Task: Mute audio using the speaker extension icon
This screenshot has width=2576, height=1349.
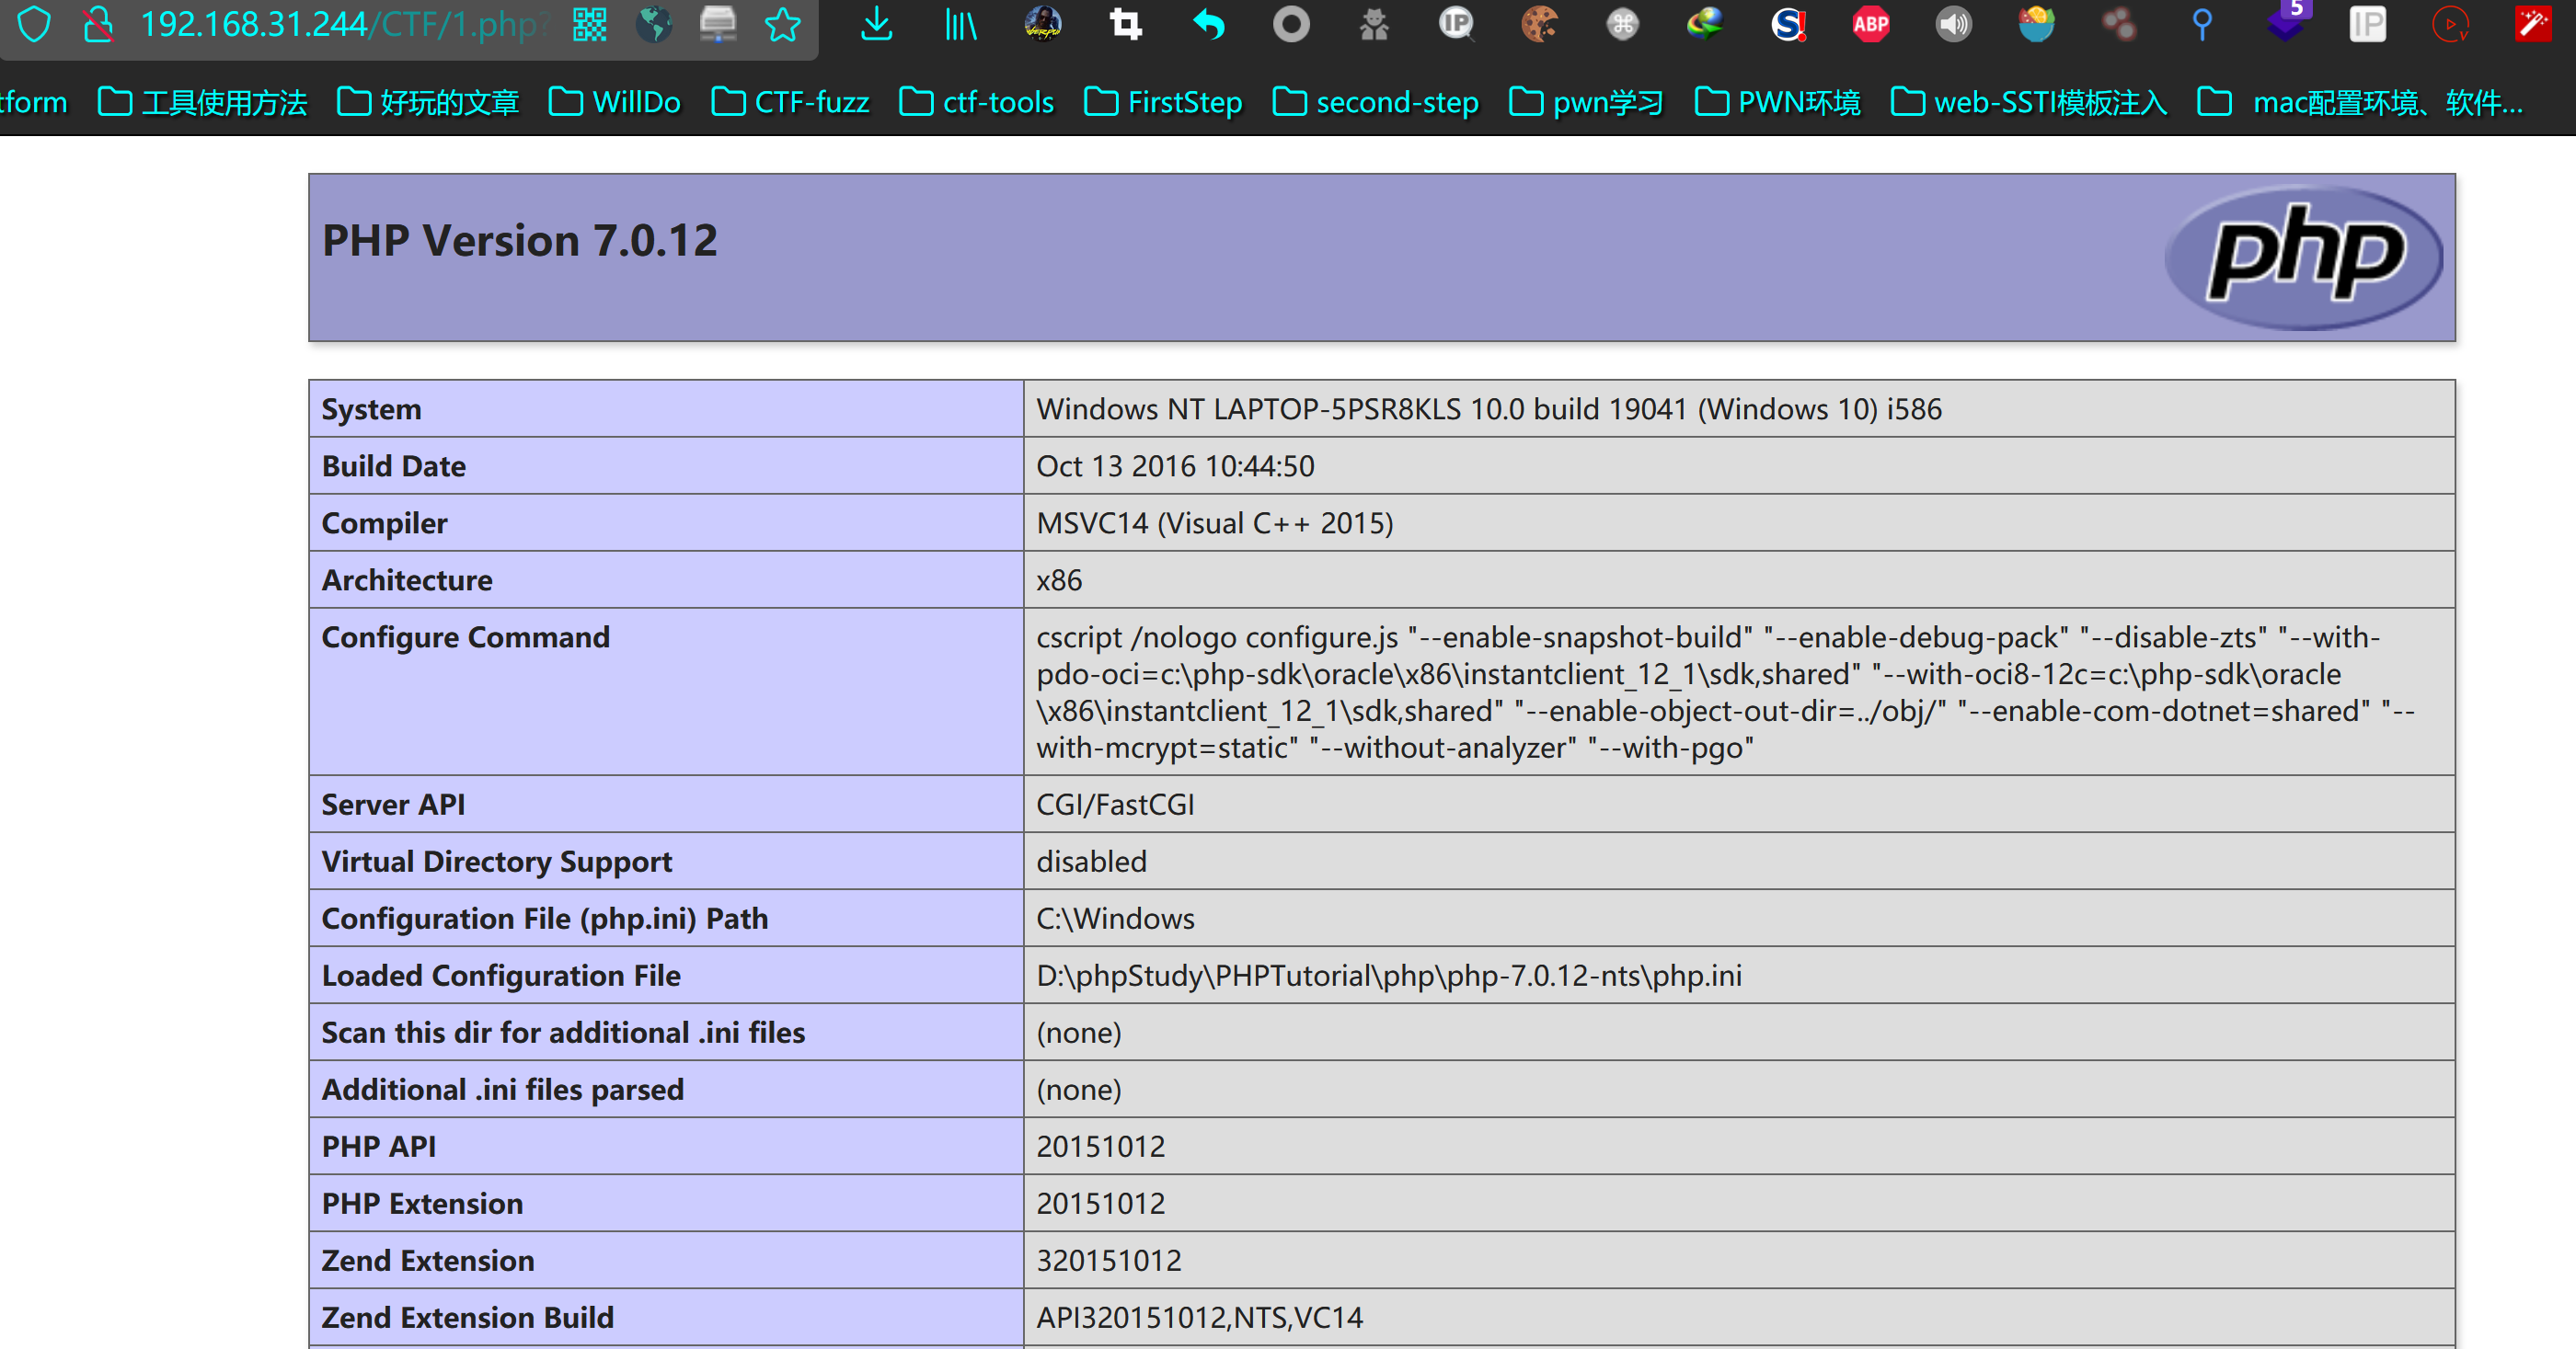Action: [1953, 25]
